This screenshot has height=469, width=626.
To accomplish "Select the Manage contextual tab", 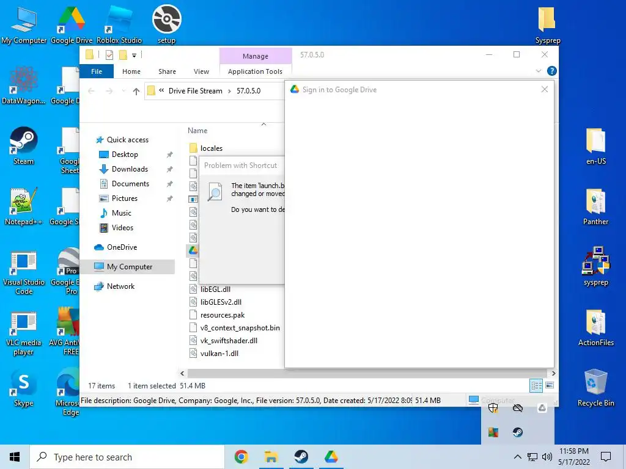I will tap(256, 56).
